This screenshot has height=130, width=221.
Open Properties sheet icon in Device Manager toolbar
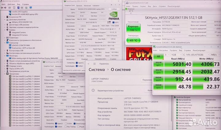tap(14, 8)
